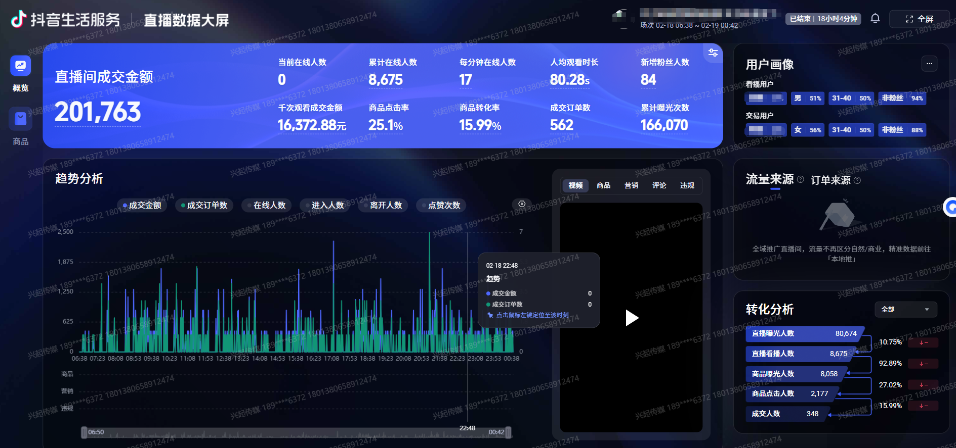Image resolution: width=956 pixels, height=448 pixels.
Task: Click the 营销 row label under the trend chart
Action: pos(67,391)
